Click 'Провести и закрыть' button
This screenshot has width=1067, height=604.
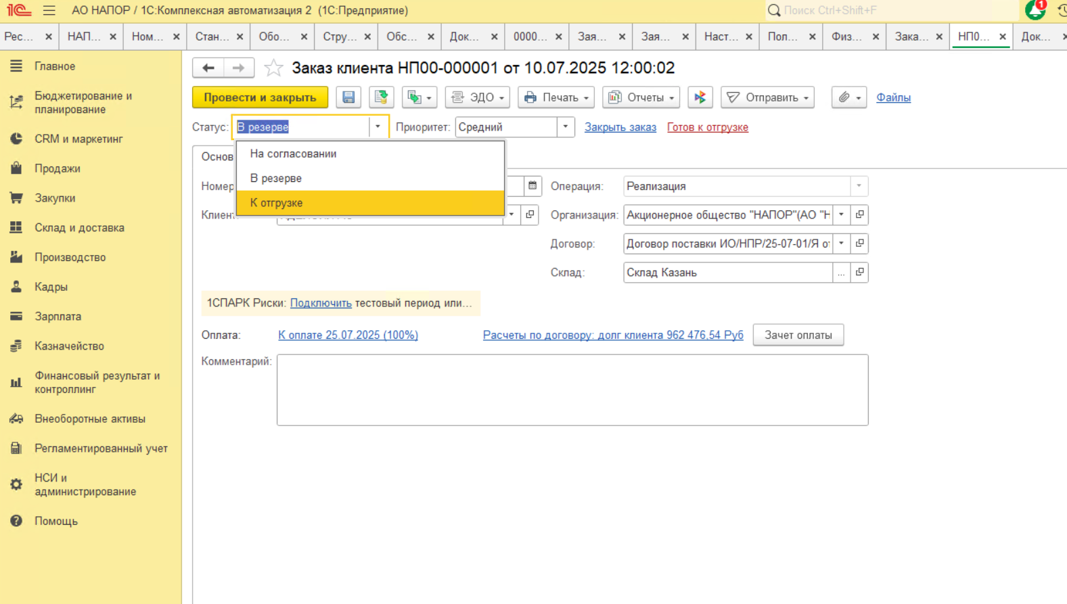click(260, 97)
